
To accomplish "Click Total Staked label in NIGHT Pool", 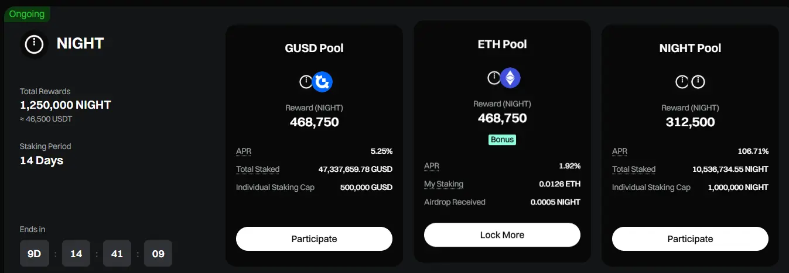I will click(634, 170).
